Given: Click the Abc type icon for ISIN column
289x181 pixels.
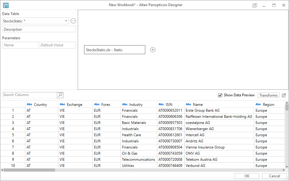Looking at the screenshot, I should point(161,104).
